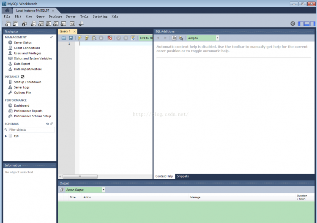317x223 pixels.
Task: Open the Database menu
Action: coord(55,16)
